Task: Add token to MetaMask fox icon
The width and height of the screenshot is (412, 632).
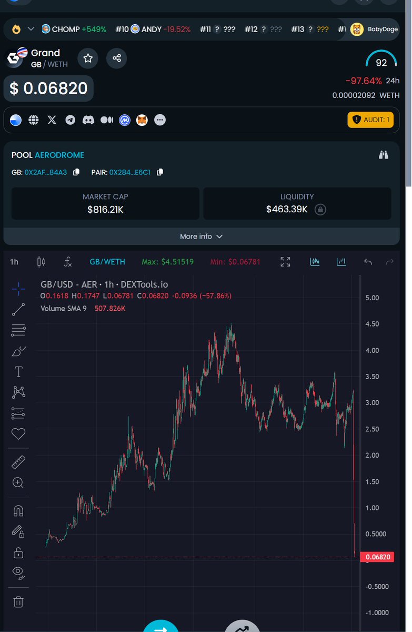Action: pyautogui.click(x=143, y=120)
